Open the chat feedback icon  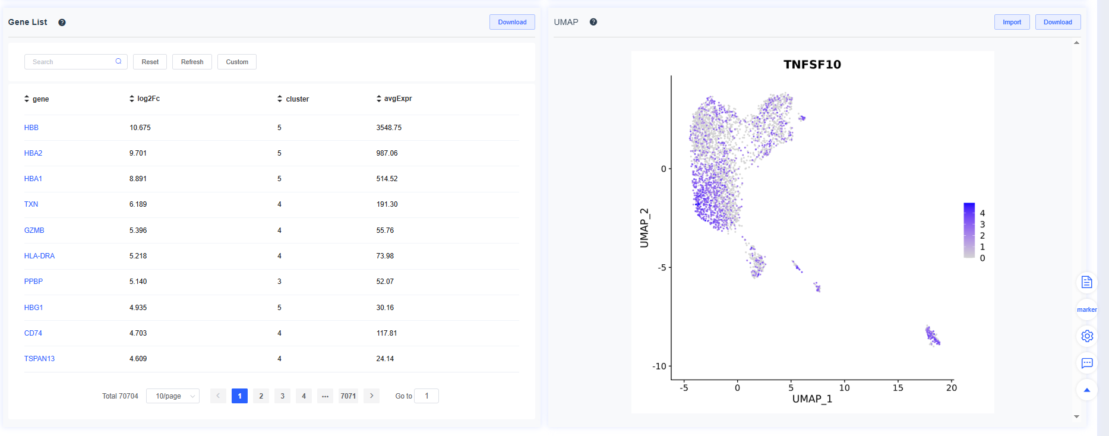[x=1086, y=363]
